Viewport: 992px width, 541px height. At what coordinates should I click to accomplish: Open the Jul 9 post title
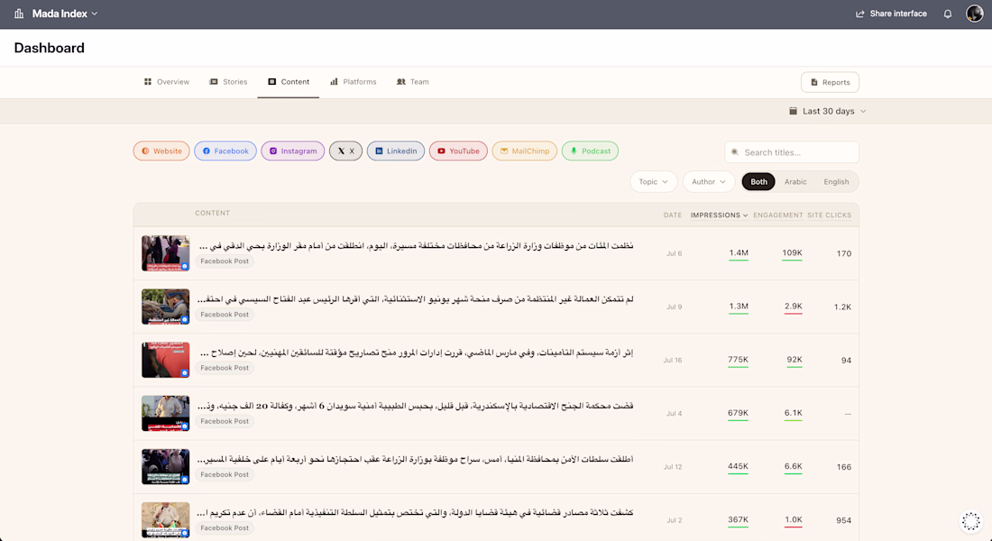tap(415, 298)
